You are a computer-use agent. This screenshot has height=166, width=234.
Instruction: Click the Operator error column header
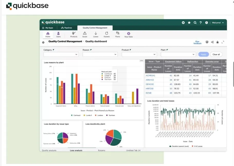tap(212, 61)
